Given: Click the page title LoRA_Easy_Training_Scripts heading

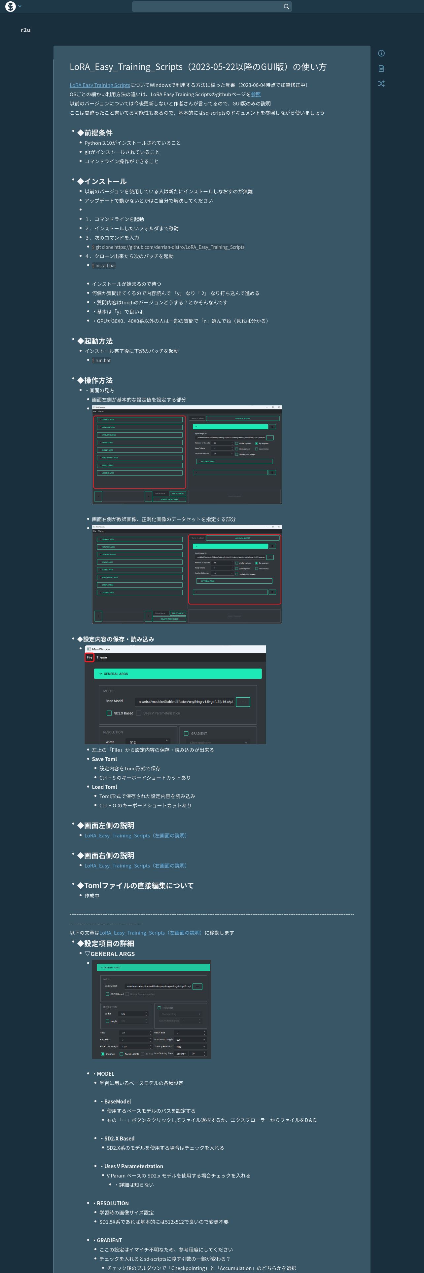Looking at the screenshot, I should click(198, 67).
